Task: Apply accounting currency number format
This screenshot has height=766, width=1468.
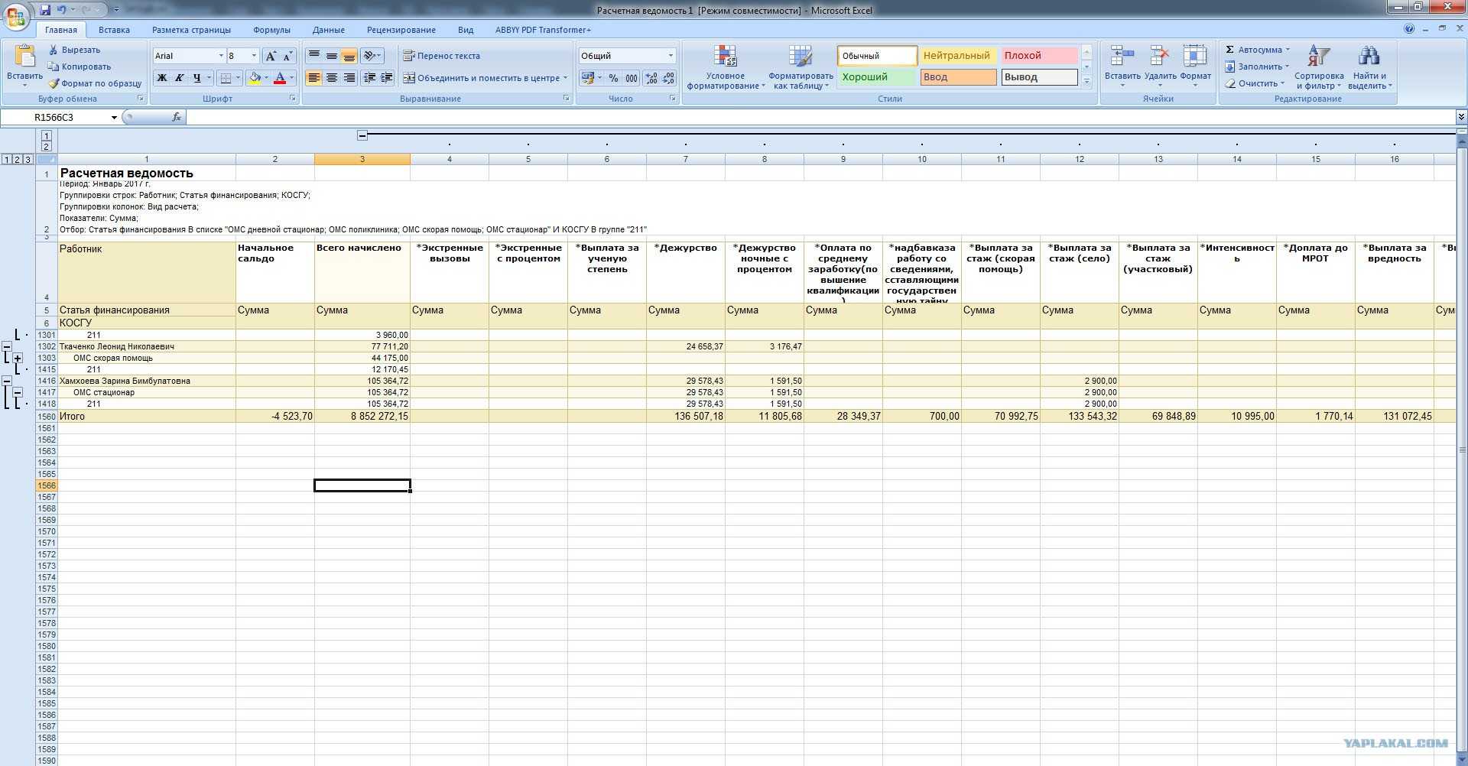Action: click(x=587, y=78)
